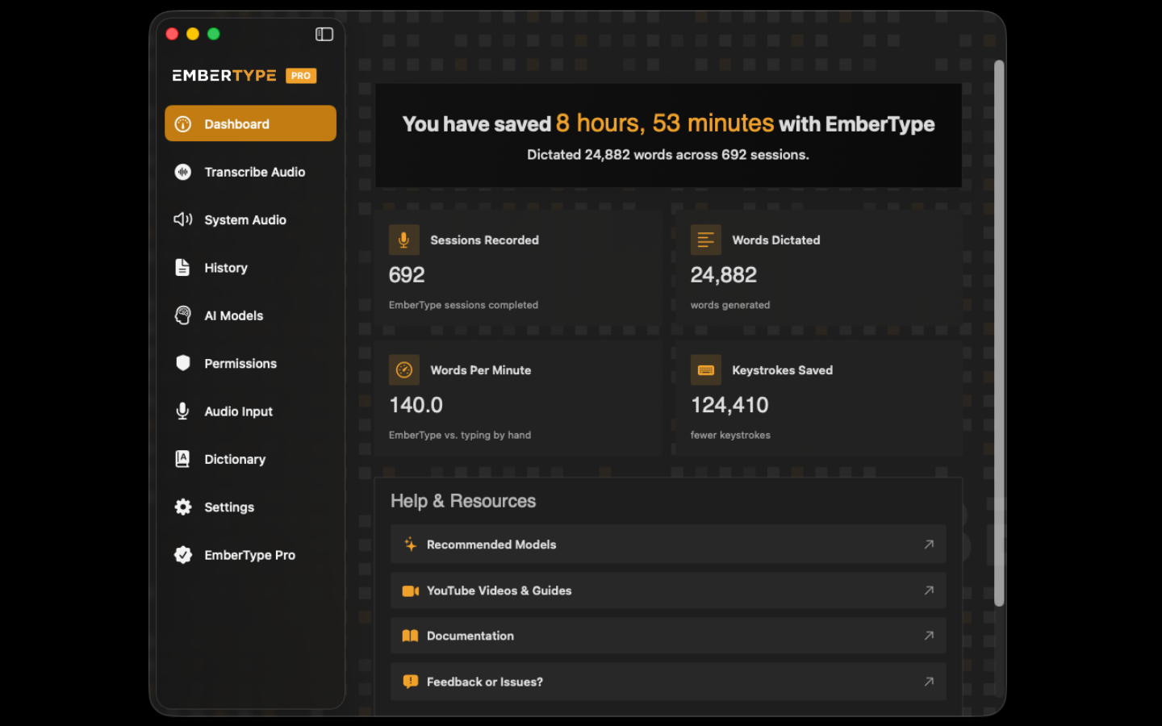This screenshot has width=1162, height=726.
Task: Click the Settings gear icon
Action: click(183, 507)
